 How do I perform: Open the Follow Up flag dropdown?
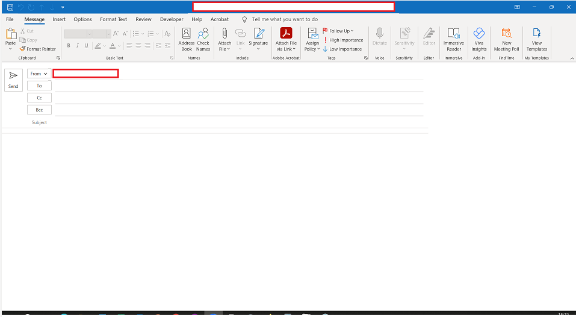pos(338,31)
